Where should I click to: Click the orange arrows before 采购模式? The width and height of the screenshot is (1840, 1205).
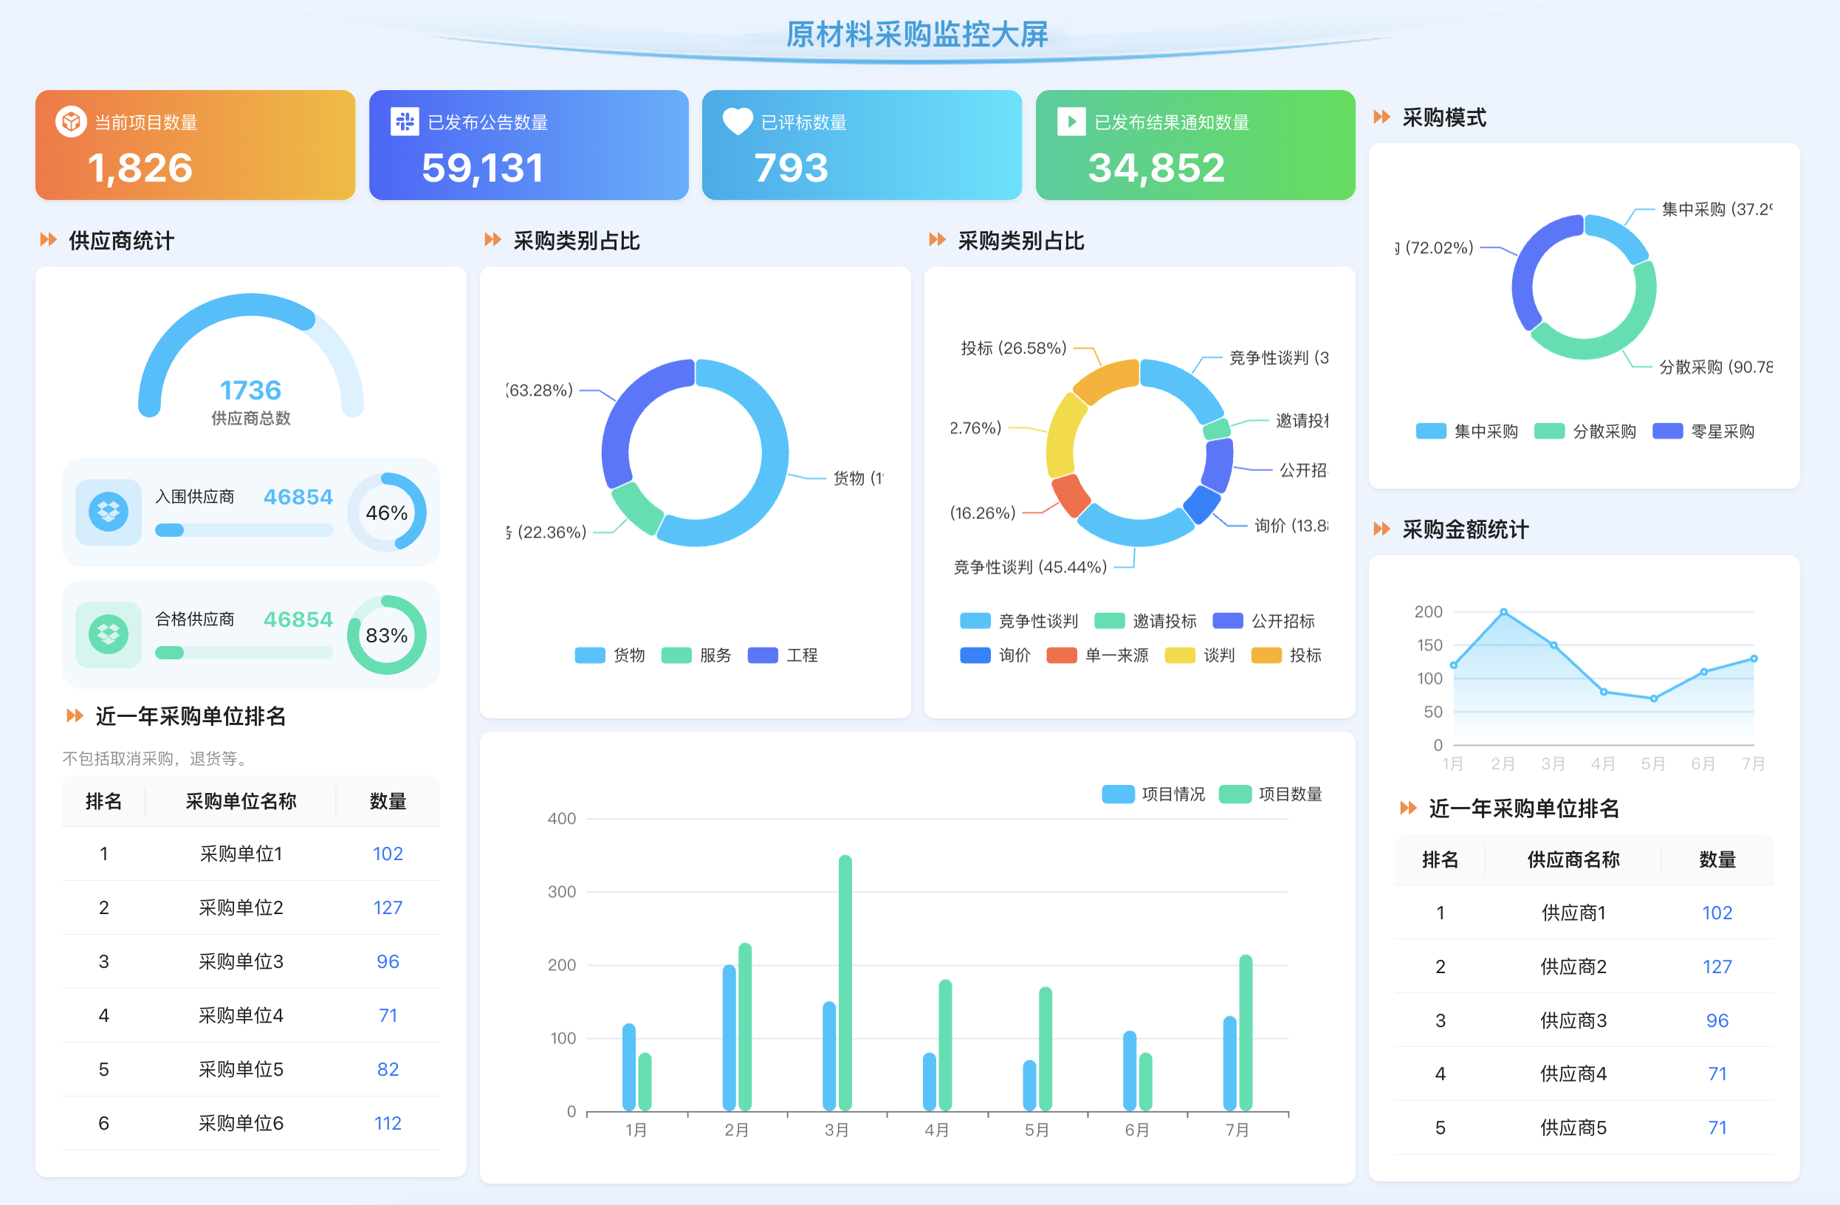point(1381,117)
